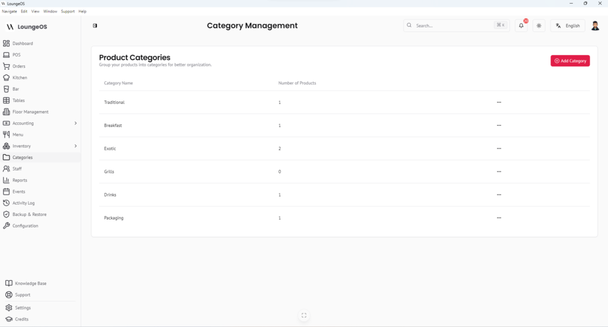Image resolution: width=608 pixels, height=327 pixels.
Task: Go to POS in the sidebar
Action: 16,55
